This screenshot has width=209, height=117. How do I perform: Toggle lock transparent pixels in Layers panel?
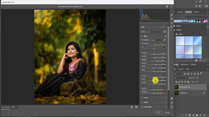click(x=176, y=82)
